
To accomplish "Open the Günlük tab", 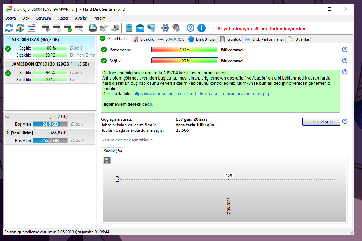I will coord(231,39).
